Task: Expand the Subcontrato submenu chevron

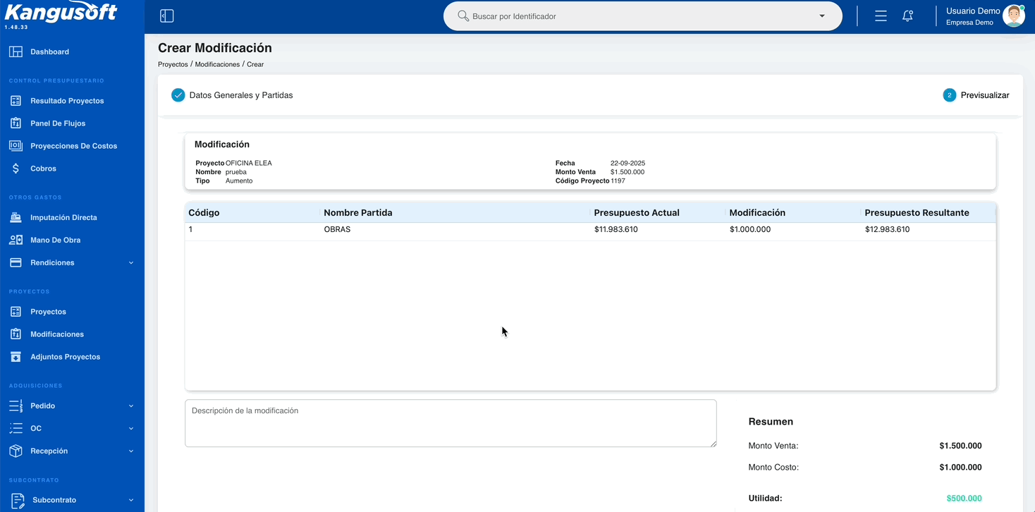Action: click(x=131, y=501)
